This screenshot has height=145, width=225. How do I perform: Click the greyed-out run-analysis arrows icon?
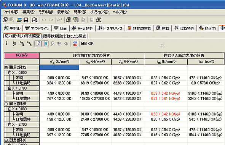point(59,20)
